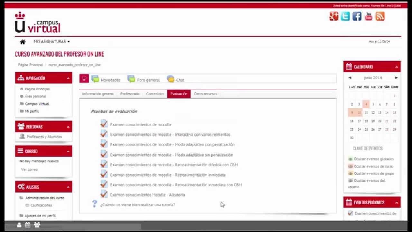Click quiz icon for Modo adaptativo sin penalización

tap(104, 154)
